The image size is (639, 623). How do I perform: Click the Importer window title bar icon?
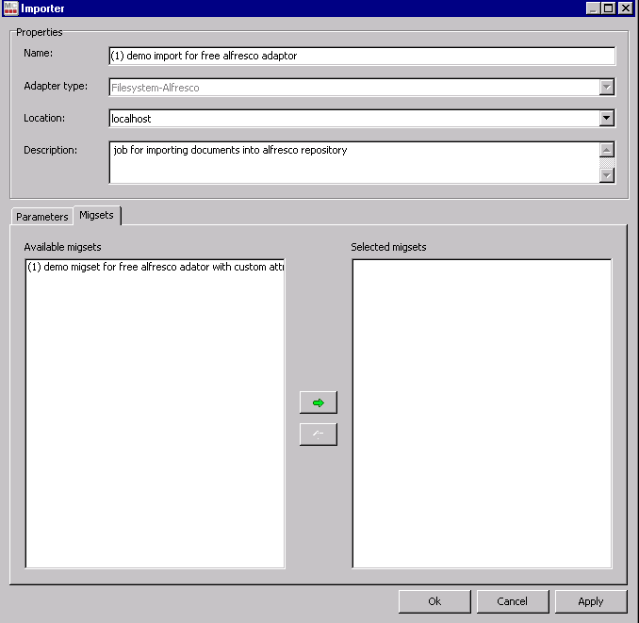click(x=10, y=8)
